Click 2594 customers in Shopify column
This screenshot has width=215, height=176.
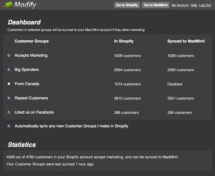(x=128, y=70)
